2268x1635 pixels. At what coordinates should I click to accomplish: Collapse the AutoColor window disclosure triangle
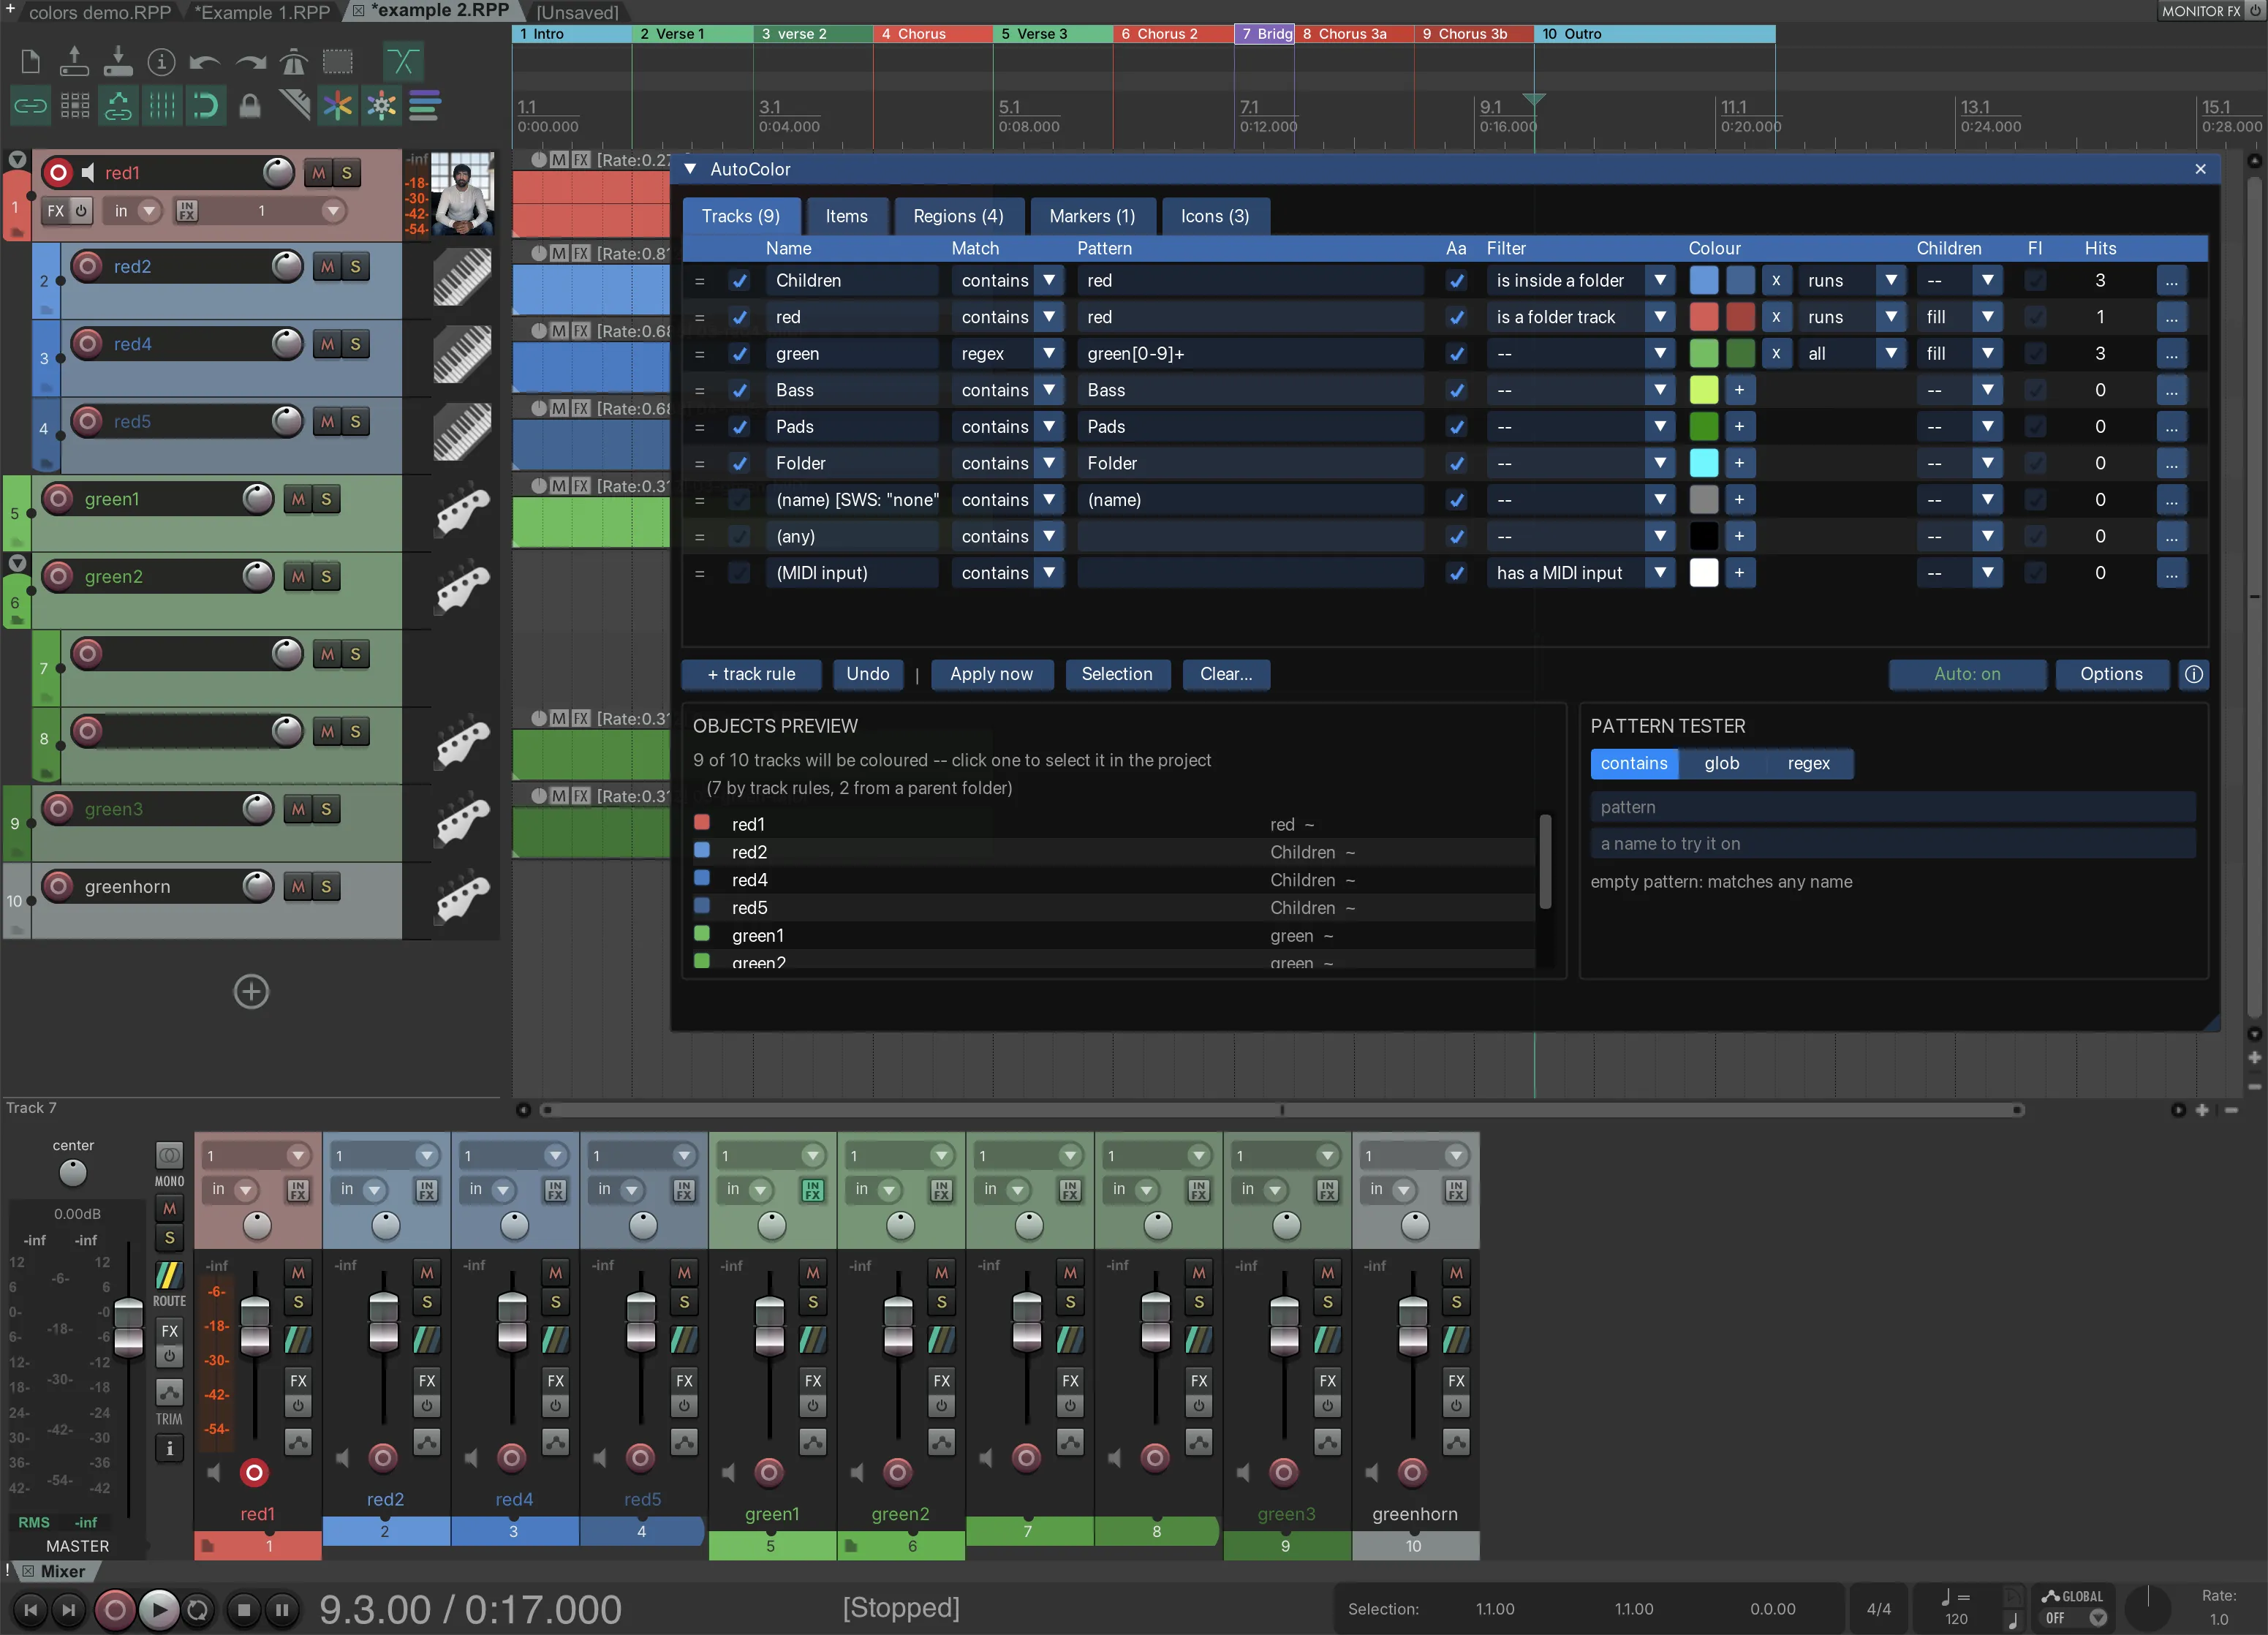[x=690, y=169]
